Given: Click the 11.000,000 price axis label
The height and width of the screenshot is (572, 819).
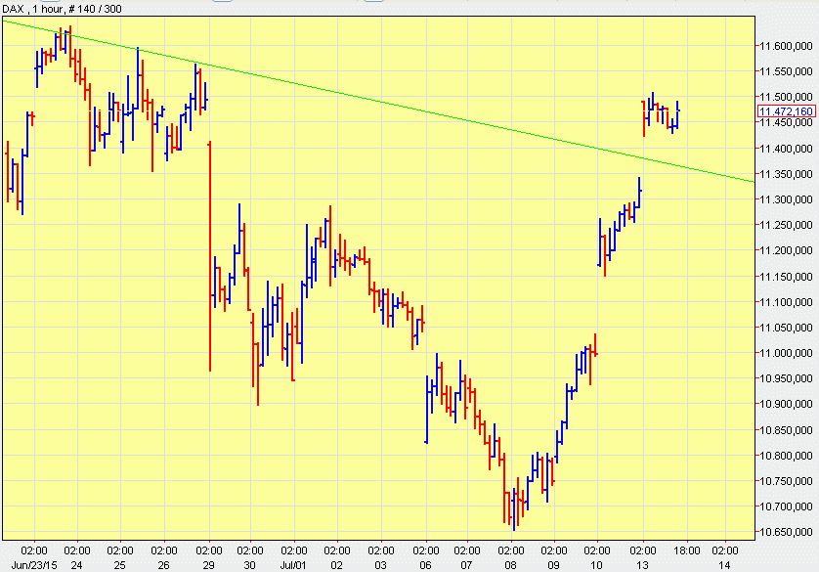Looking at the screenshot, I should (786, 353).
